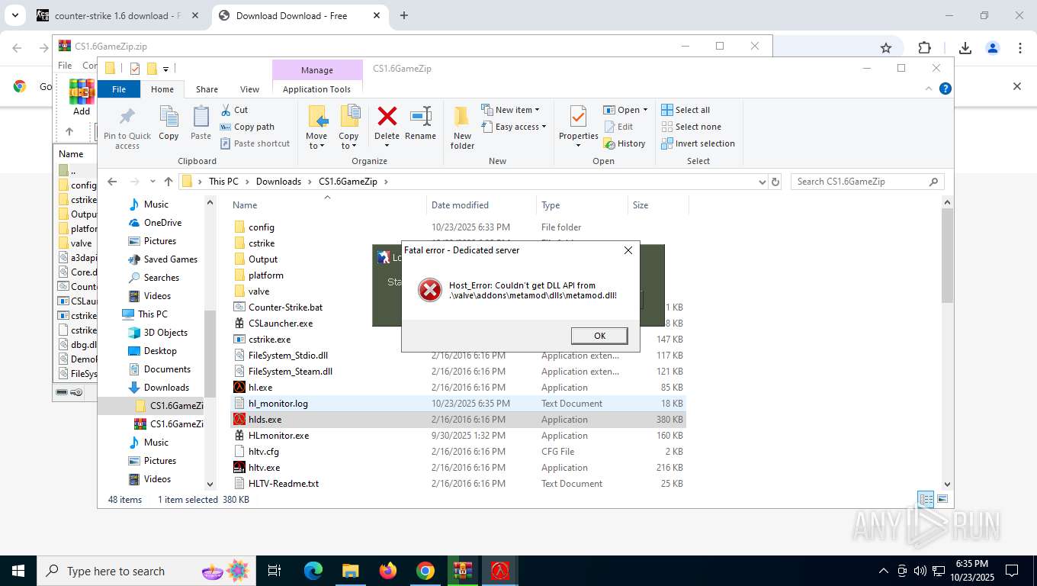The image size is (1037, 586).
Task: Open new Chrome tab plus button
Action: pos(404,15)
